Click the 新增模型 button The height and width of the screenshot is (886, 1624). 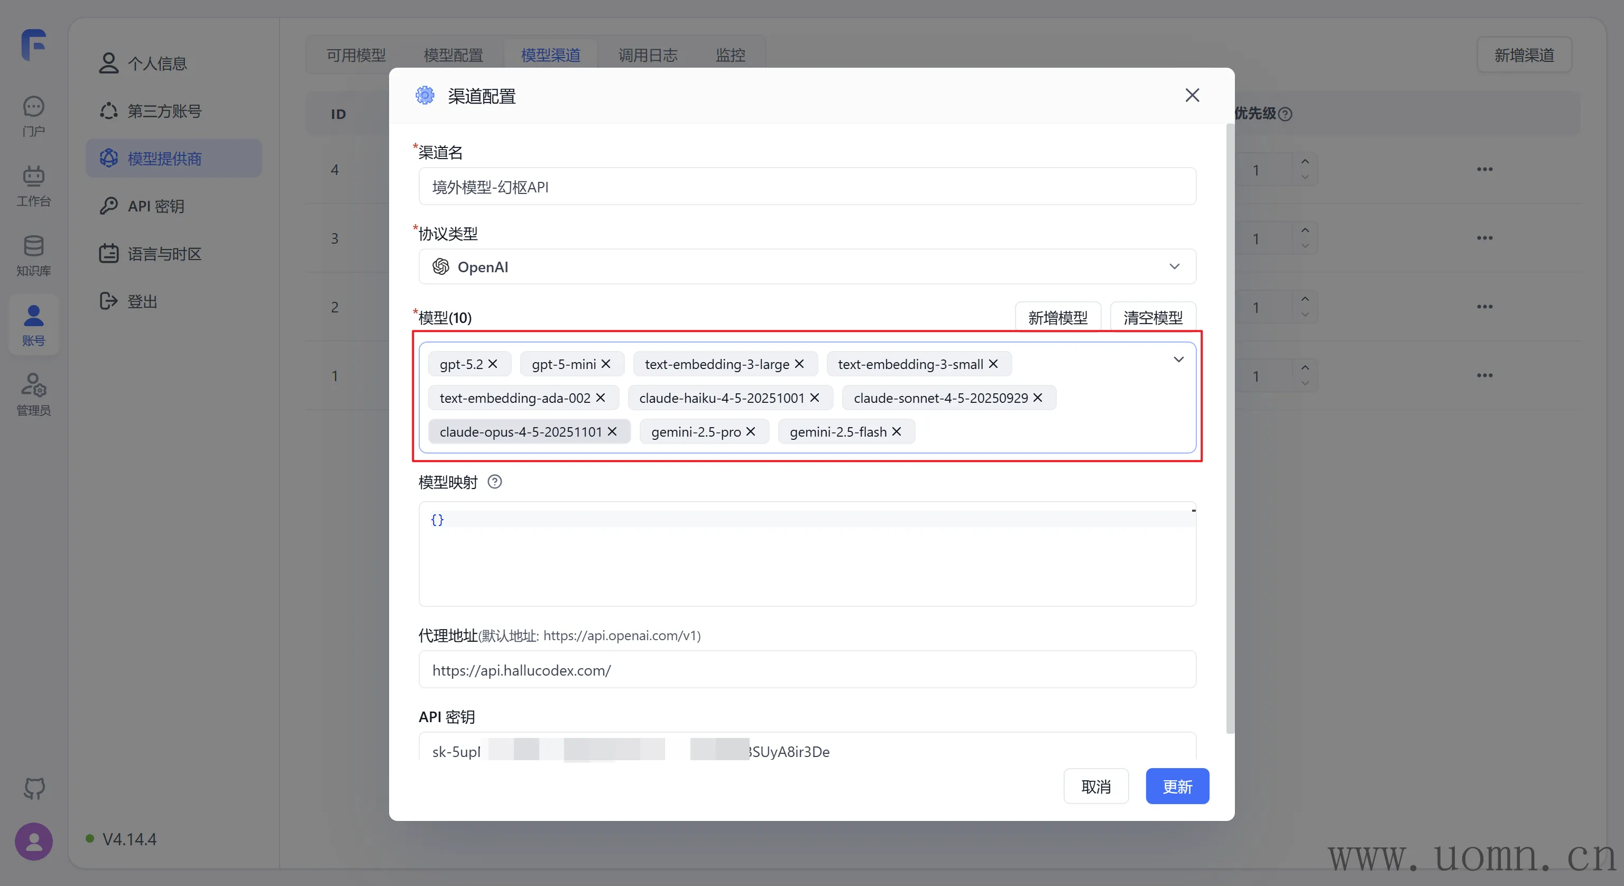coord(1057,317)
